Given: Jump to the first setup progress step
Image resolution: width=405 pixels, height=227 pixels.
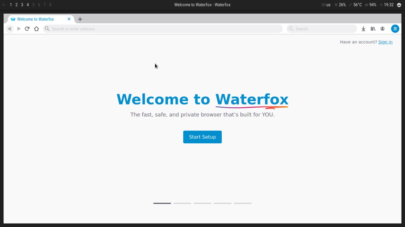Looking at the screenshot, I should 162,203.
